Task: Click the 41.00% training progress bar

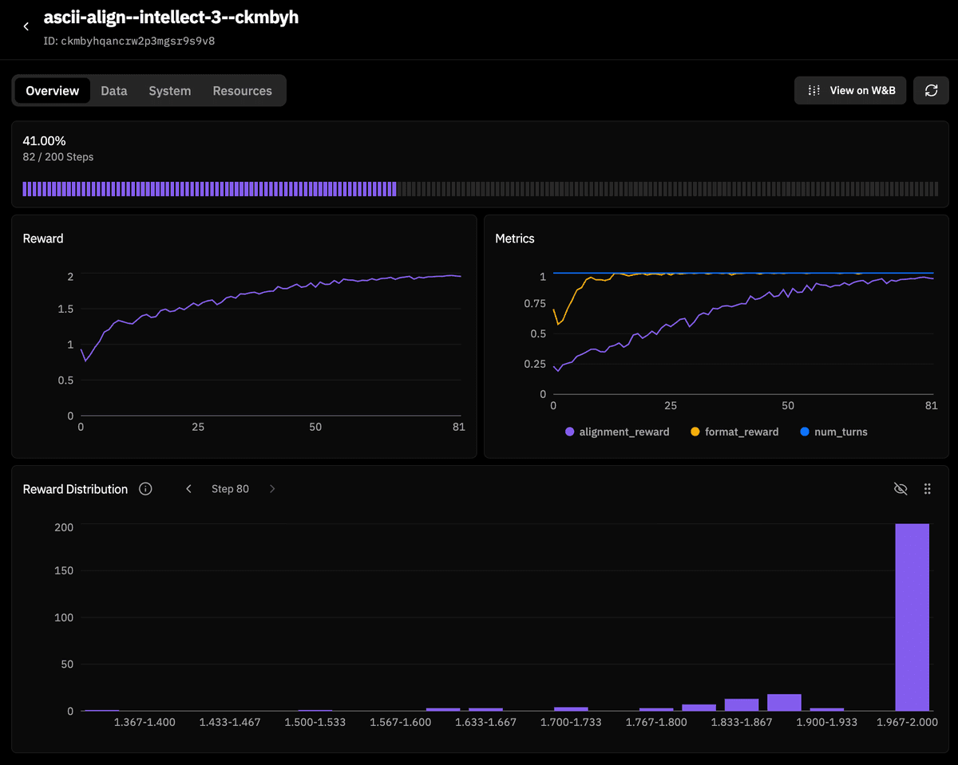Action: click(x=479, y=188)
